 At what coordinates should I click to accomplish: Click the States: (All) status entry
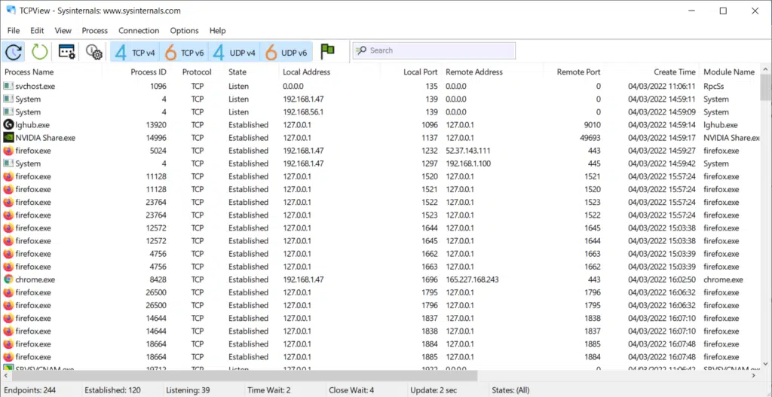[510, 390]
